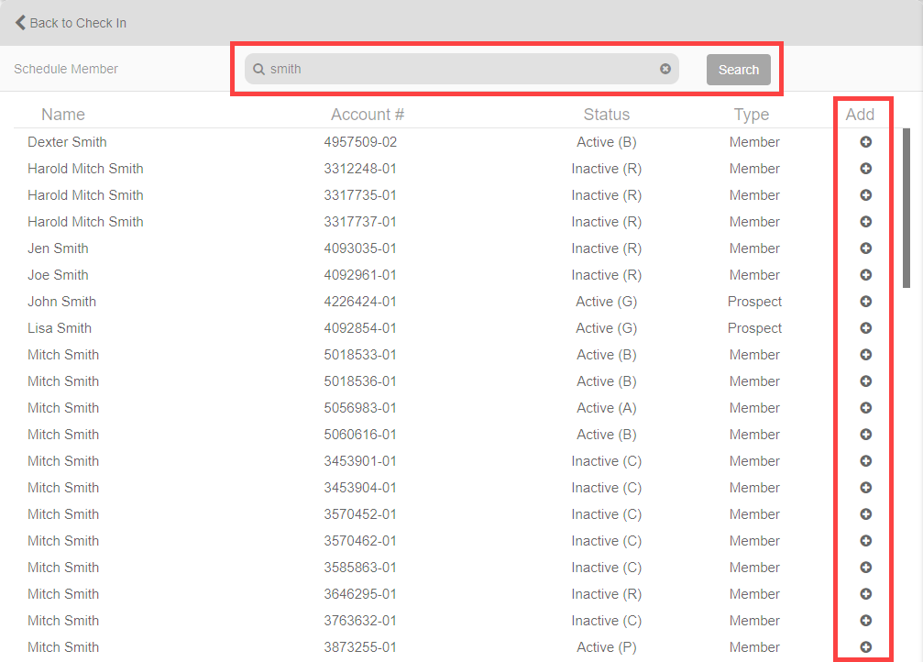This screenshot has height=662, width=923.
Task: Click Joe Smith's Member type cell
Action: (754, 274)
